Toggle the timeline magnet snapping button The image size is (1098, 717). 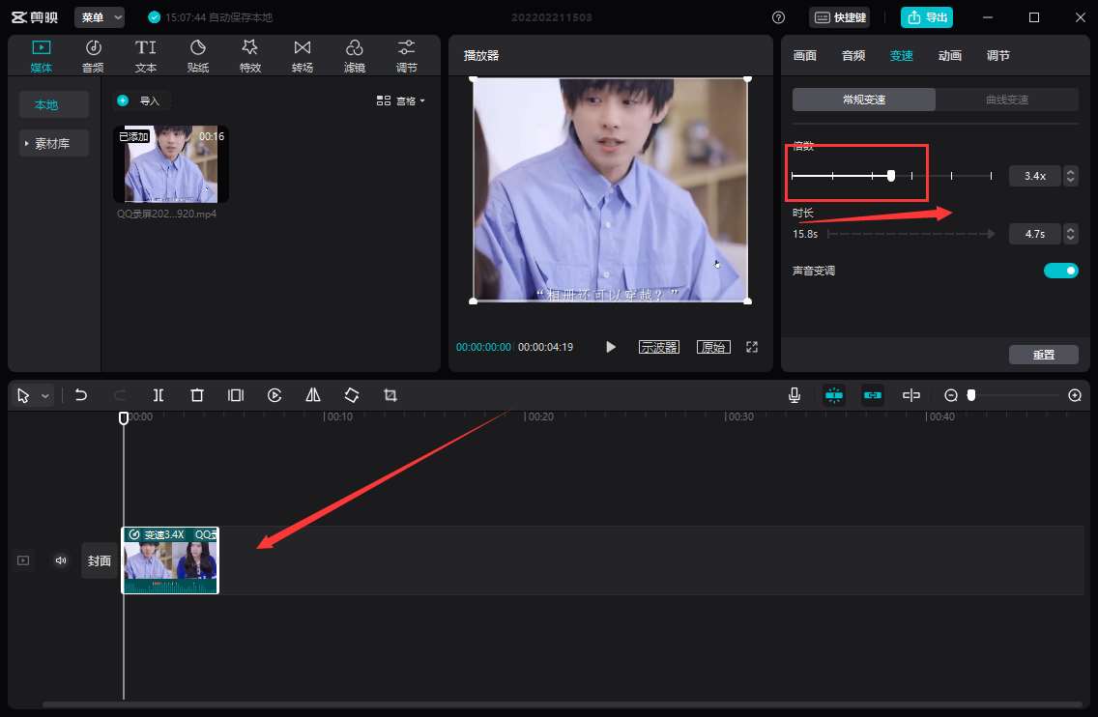click(833, 395)
